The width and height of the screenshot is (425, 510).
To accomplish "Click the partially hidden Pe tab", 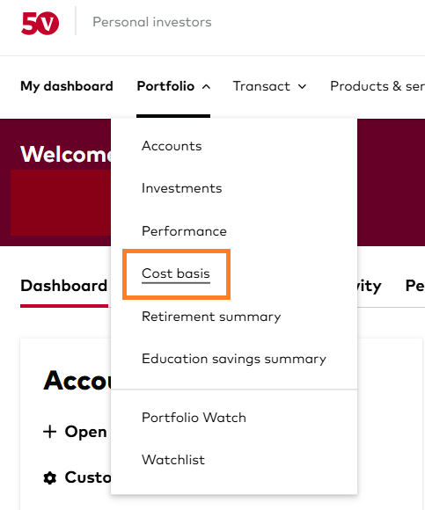I will coord(415,286).
